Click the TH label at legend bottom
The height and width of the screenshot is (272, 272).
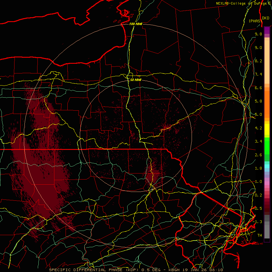click(x=260, y=235)
